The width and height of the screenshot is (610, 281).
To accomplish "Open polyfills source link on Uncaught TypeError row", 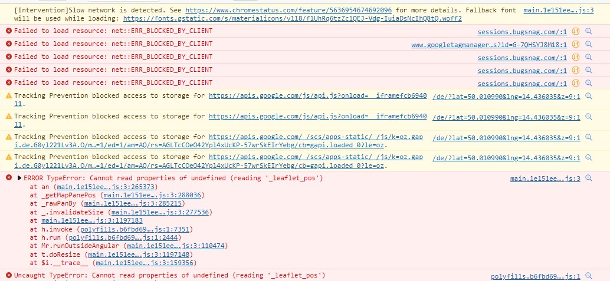I will 535,276.
